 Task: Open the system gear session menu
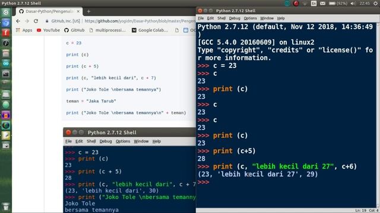coord(375,4)
